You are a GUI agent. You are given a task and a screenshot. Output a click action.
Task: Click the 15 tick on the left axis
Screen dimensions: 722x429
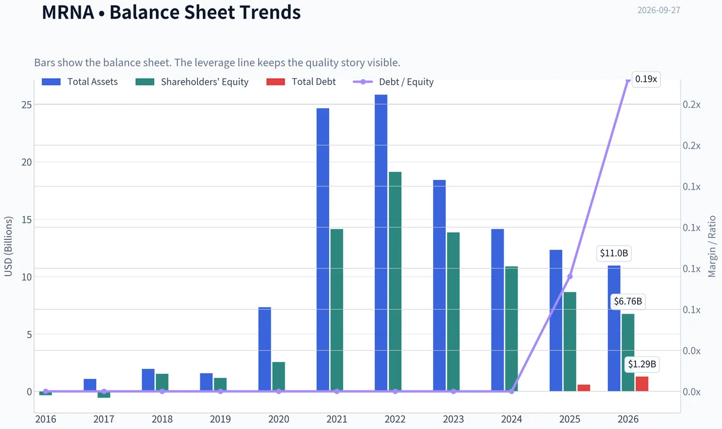click(x=26, y=220)
